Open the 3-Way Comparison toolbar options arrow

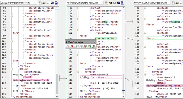[91, 42]
